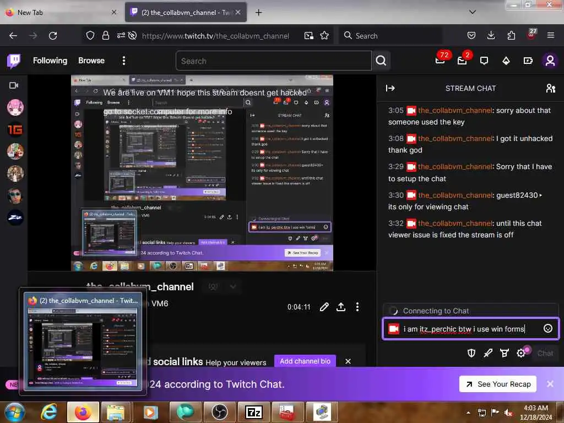The width and height of the screenshot is (564, 423).
Task: Click the Twitch home logo
Action: (14, 61)
